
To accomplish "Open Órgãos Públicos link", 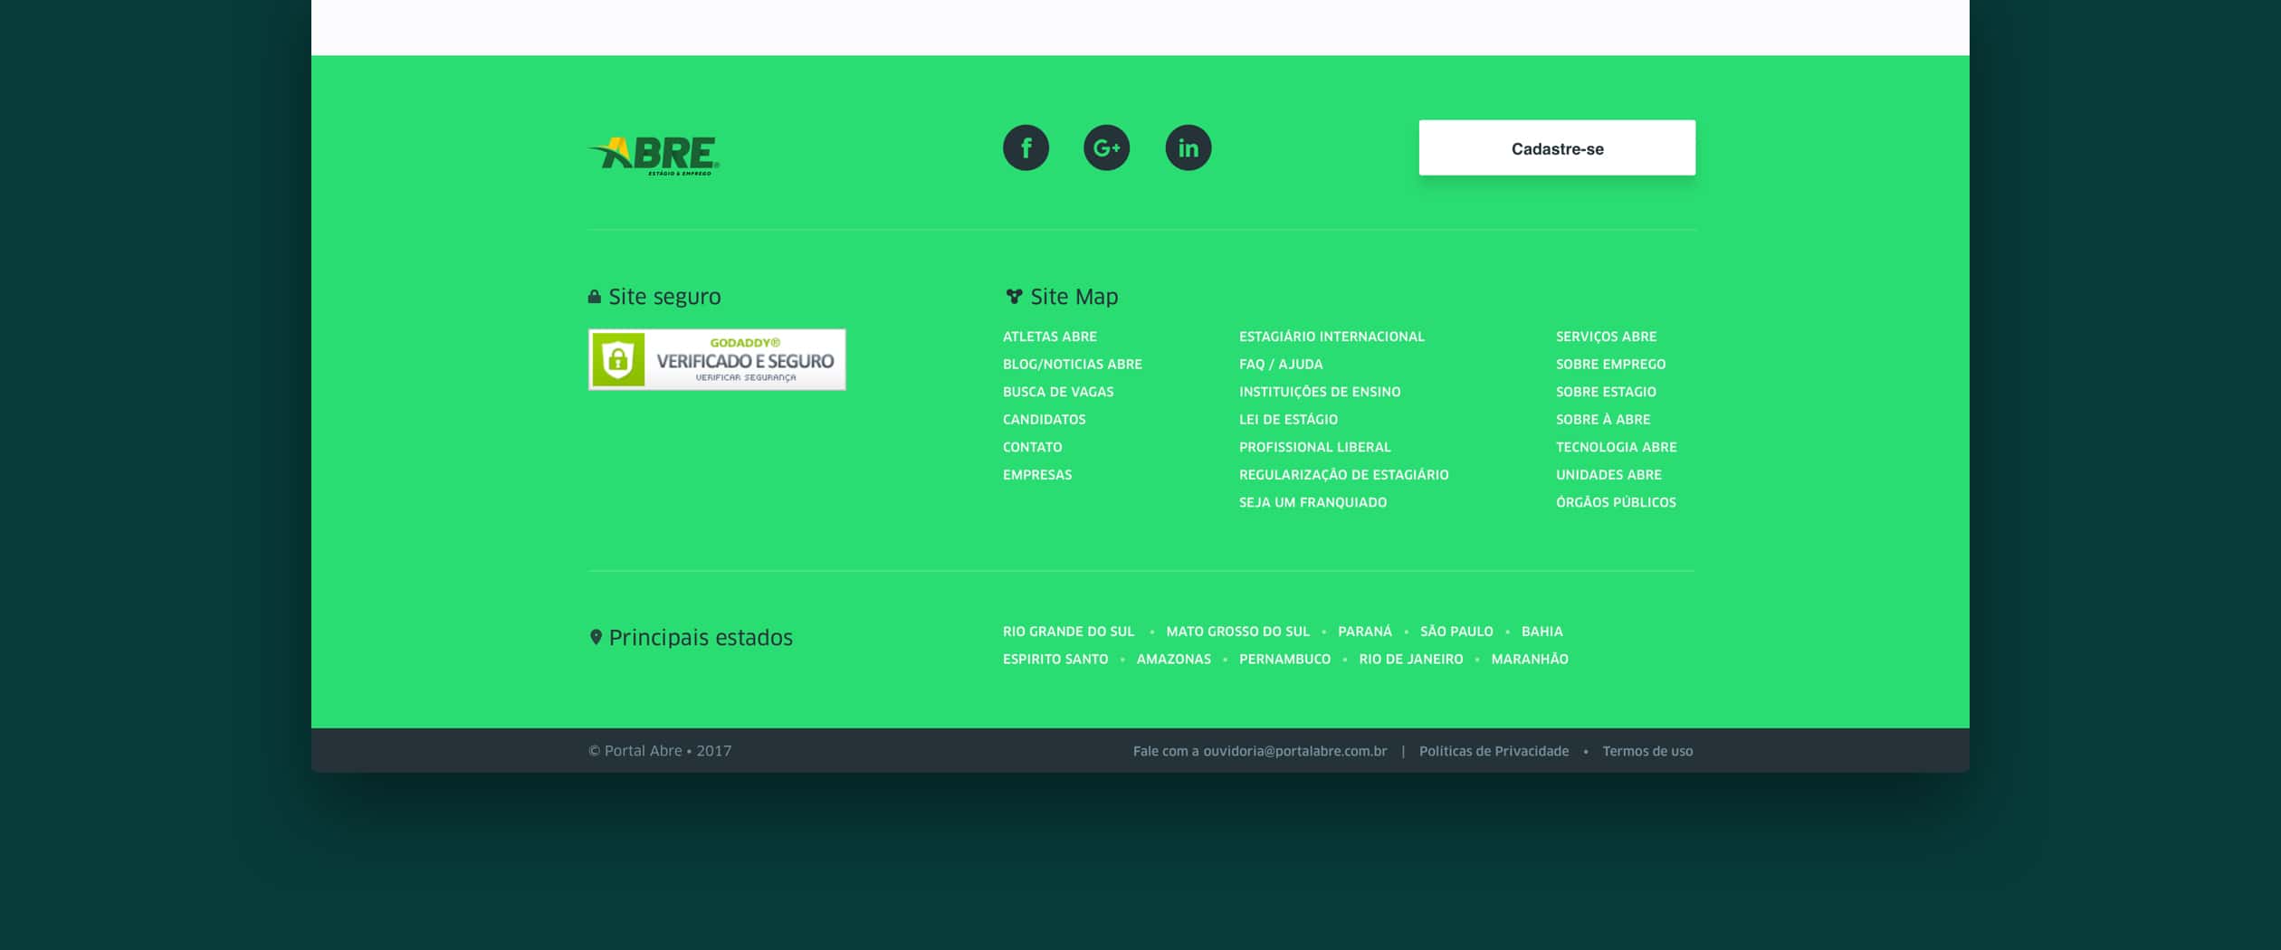I will (1616, 502).
